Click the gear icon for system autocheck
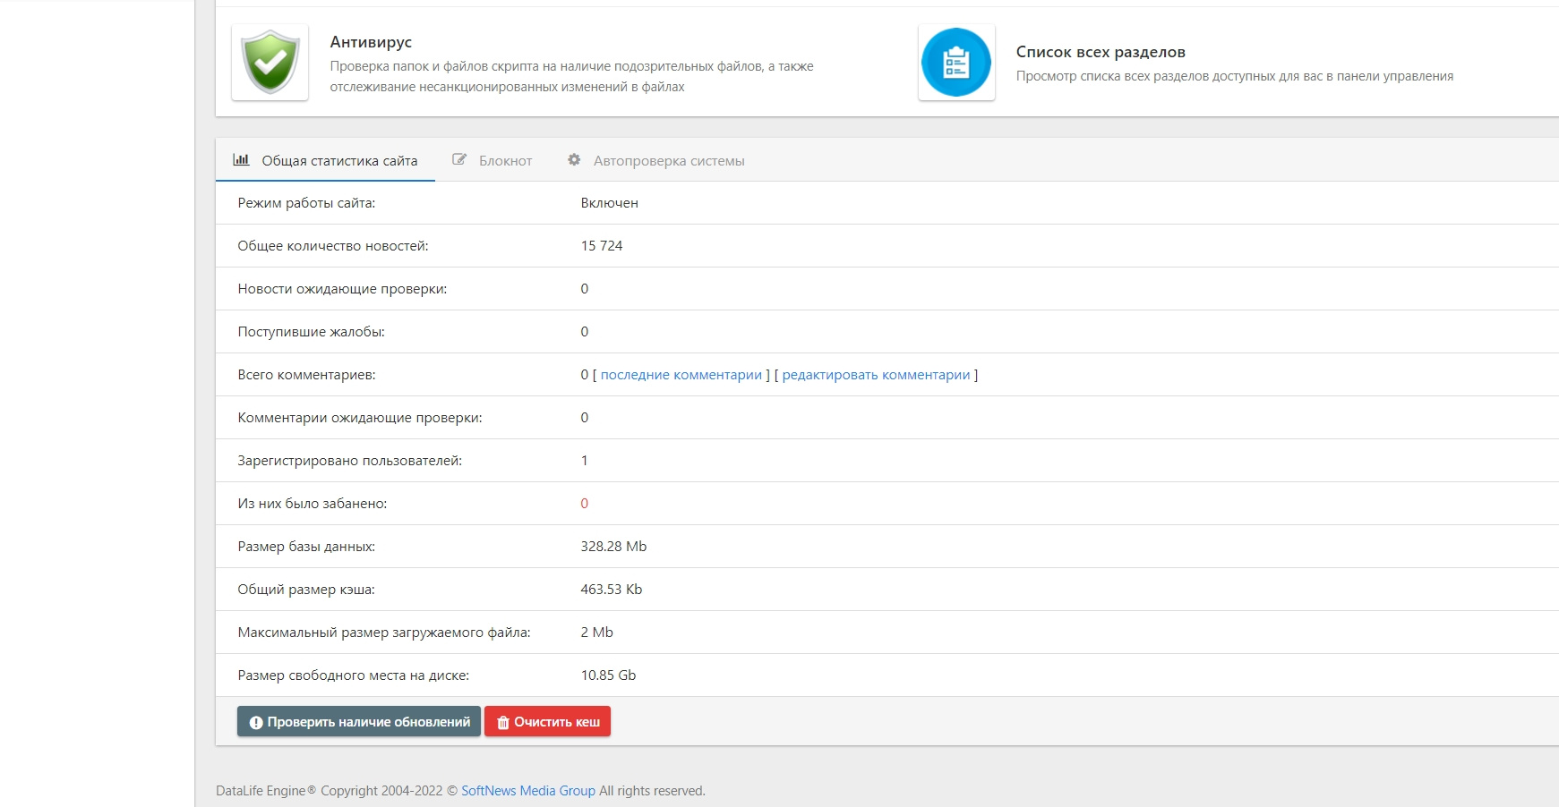 click(574, 160)
